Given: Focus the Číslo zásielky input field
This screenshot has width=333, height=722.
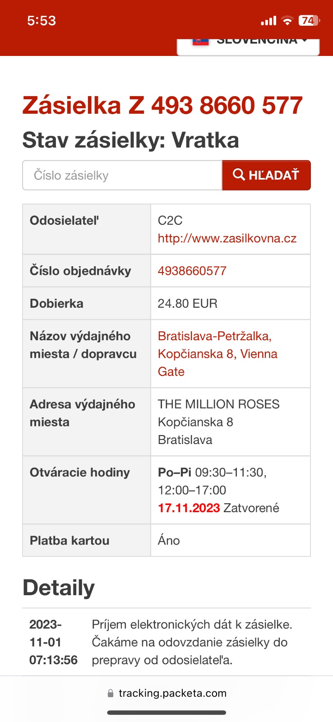Looking at the screenshot, I should pyautogui.click(x=122, y=175).
